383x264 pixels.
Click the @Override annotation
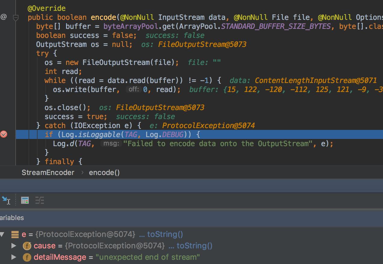[46, 8]
